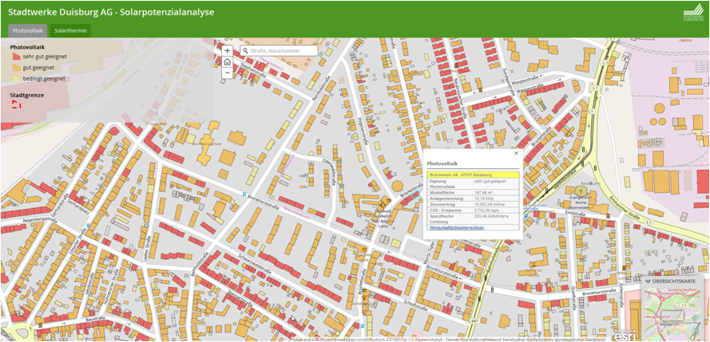Collapse the Übersichtskarte panel arrow
710x342 pixels.
648,281
